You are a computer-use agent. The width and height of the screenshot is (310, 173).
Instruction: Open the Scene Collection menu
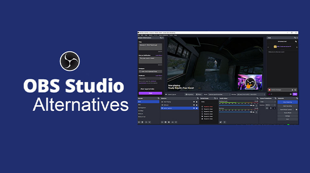(x=164, y=35)
